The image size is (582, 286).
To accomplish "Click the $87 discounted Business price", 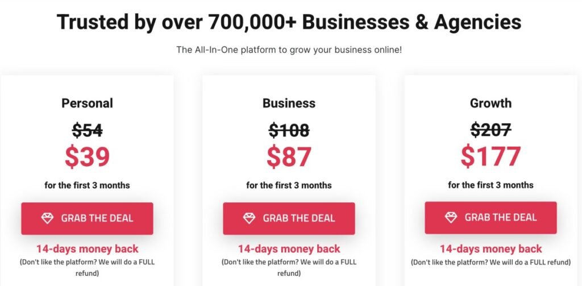I will (x=289, y=157).
